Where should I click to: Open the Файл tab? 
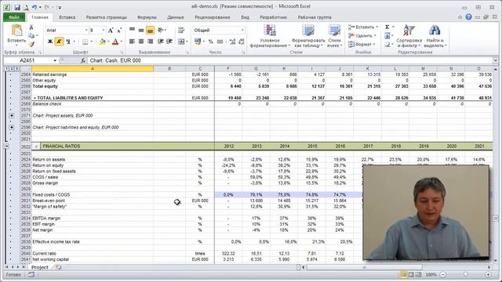(x=14, y=17)
